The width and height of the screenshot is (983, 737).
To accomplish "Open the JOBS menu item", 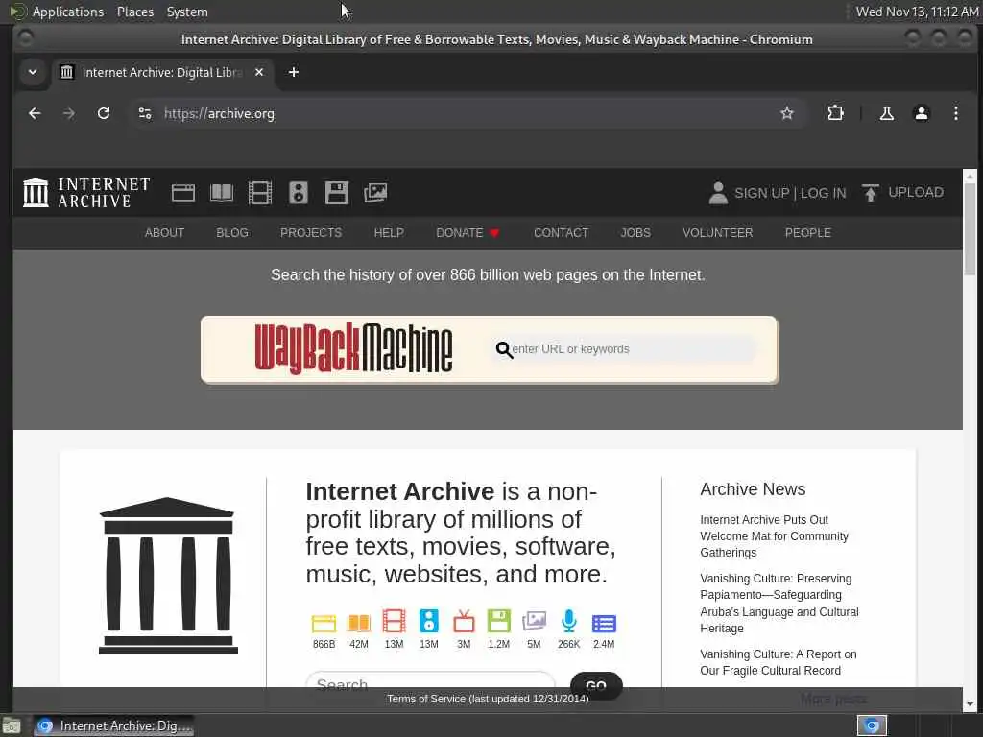I will 635,233.
